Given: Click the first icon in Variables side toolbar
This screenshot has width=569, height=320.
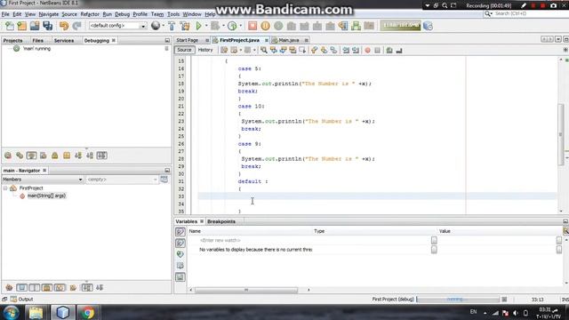Looking at the screenshot, I should click(180, 231).
